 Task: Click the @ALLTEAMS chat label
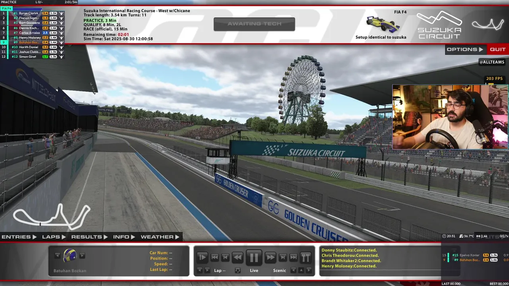click(492, 62)
